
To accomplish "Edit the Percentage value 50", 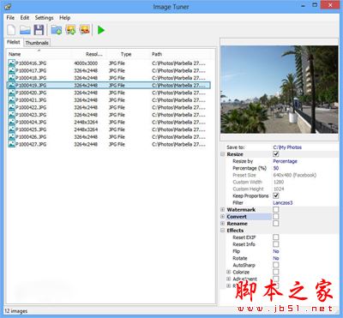I will (276, 168).
